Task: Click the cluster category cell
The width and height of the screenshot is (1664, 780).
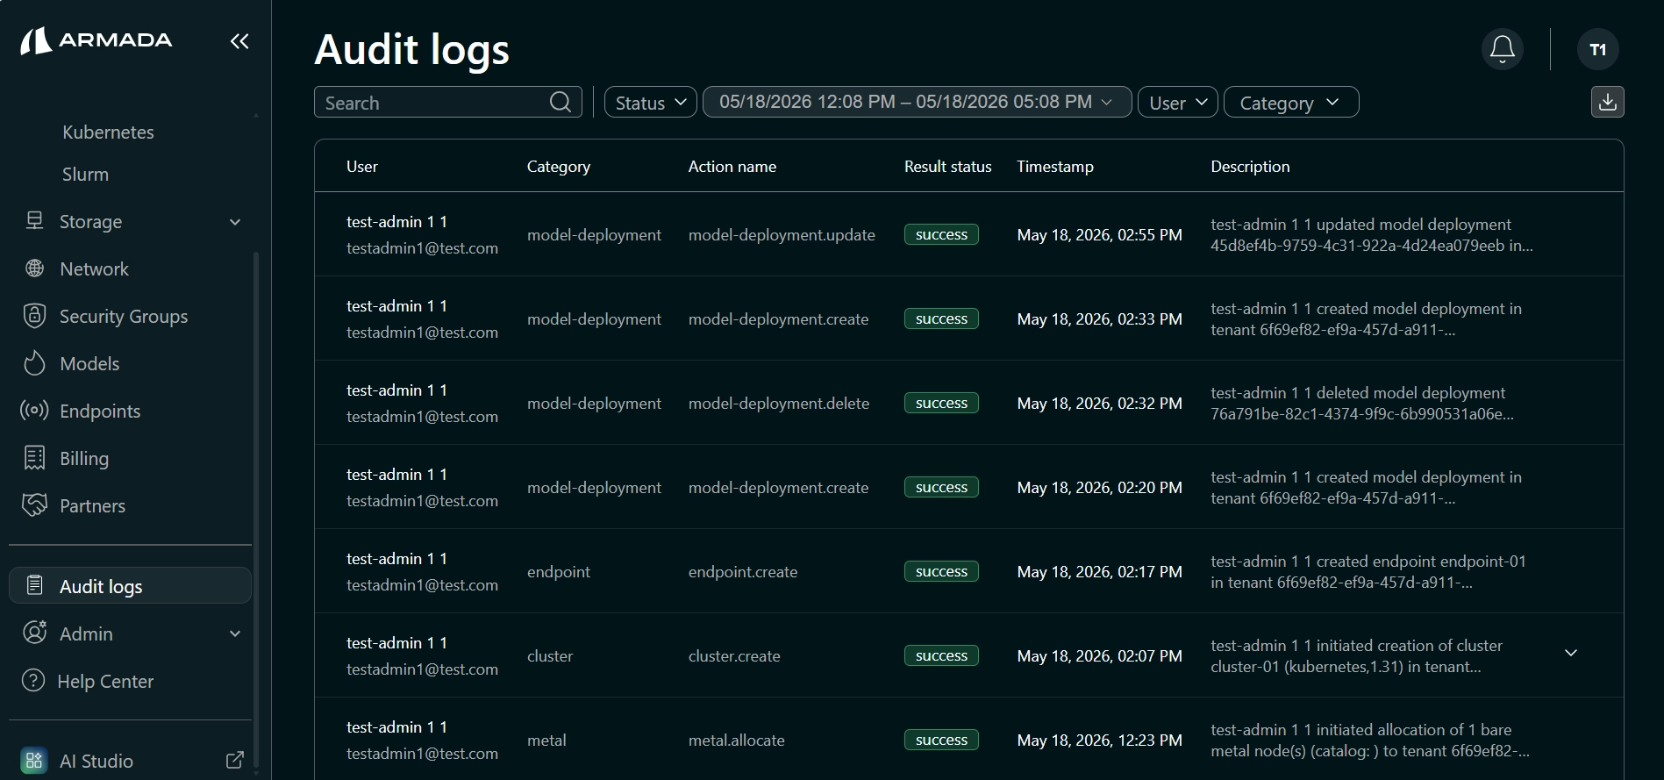Action: click(550, 656)
